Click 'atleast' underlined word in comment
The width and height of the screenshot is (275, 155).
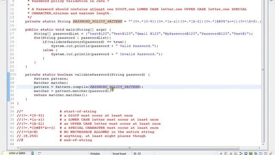(97, 9)
